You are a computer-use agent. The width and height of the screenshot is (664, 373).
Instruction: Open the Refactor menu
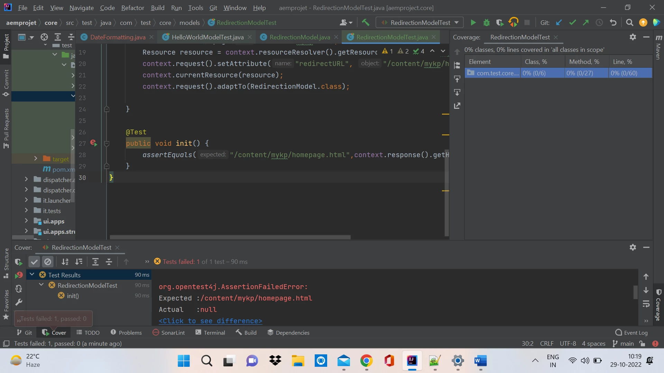[132, 8]
